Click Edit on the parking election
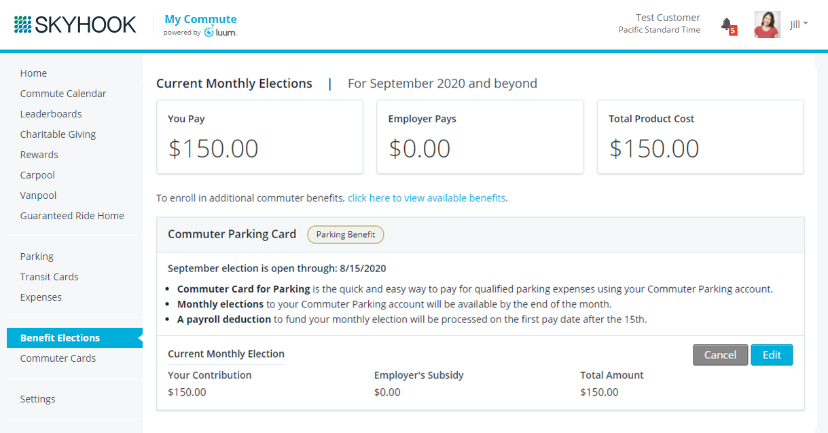The height and width of the screenshot is (433, 828). click(x=772, y=355)
